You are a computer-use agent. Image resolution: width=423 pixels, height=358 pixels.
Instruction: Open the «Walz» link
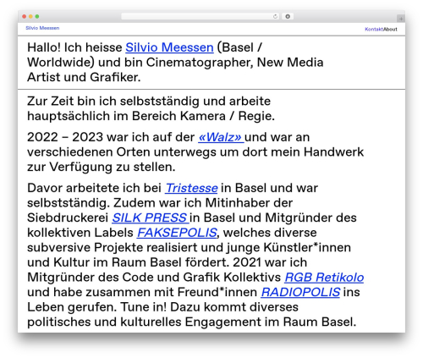click(221, 137)
